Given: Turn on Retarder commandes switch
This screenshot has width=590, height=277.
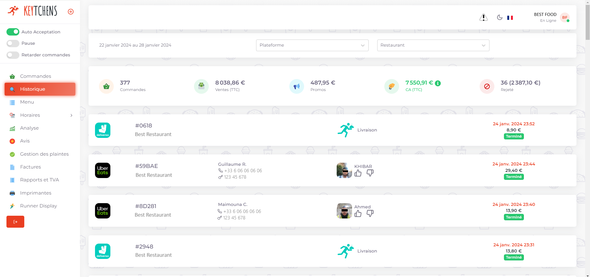Looking at the screenshot, I should 13,55.
